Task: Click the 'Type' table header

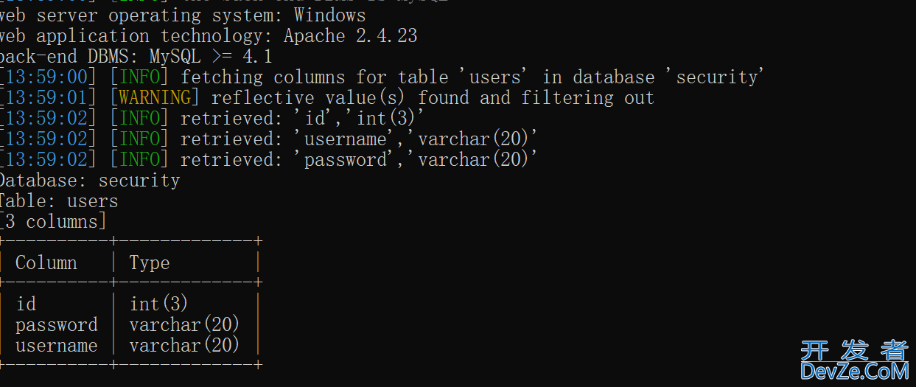Action: pos(150,263)
